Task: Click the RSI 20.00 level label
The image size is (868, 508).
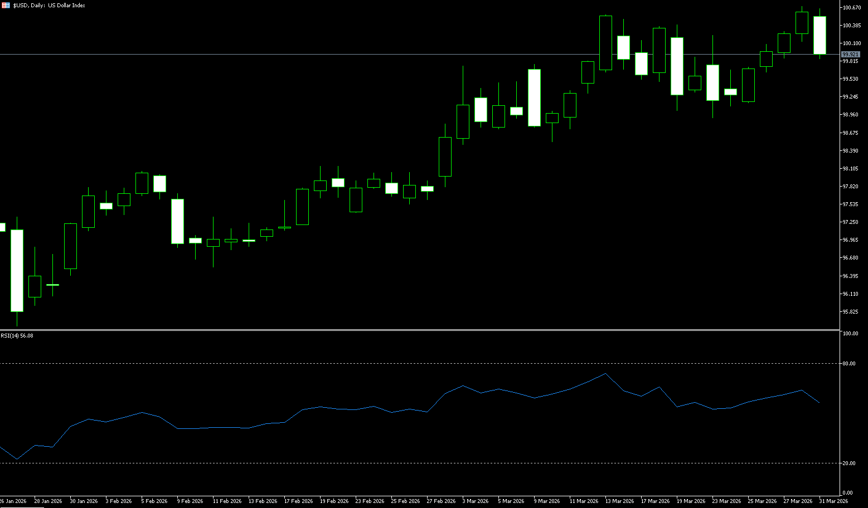Action: point(849,463)
